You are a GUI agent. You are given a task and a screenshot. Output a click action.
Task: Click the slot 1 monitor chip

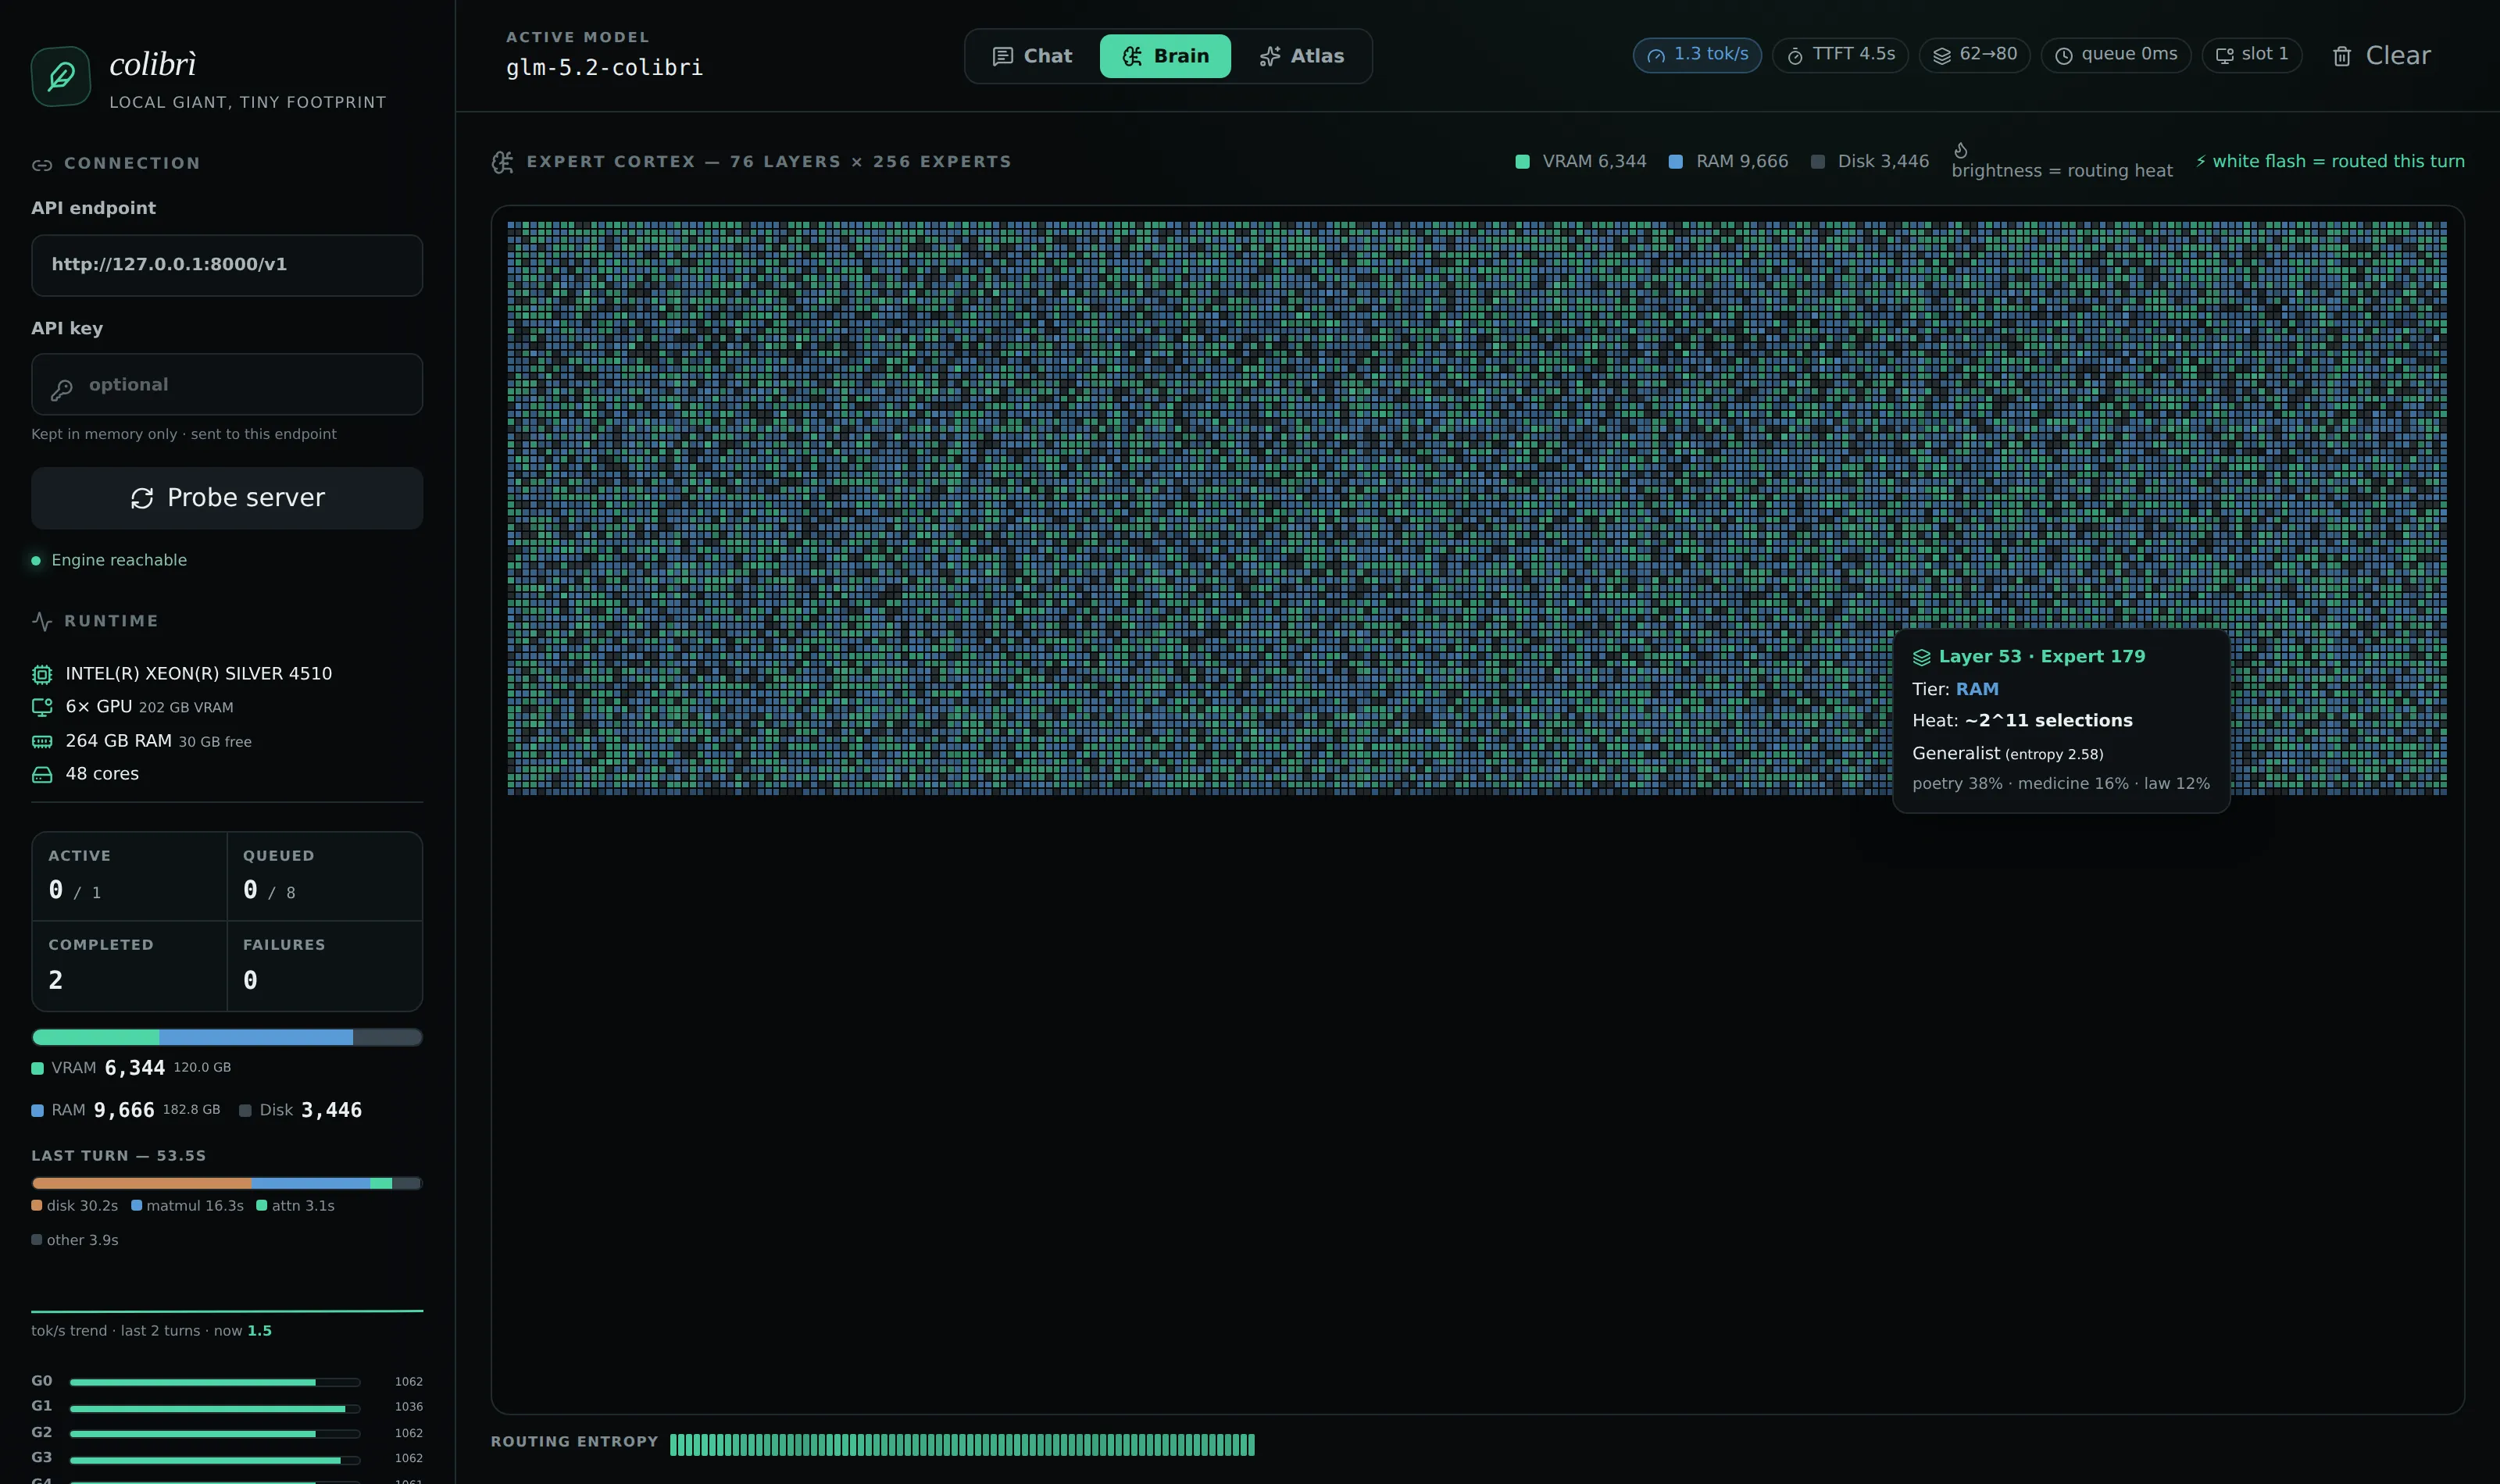tap(2251, 55)
